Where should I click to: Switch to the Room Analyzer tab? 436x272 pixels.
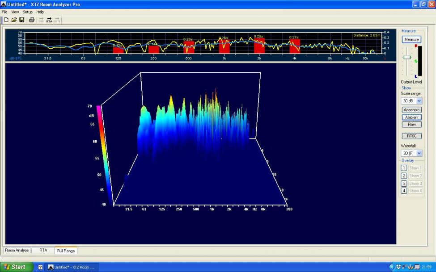click(17, 251)
